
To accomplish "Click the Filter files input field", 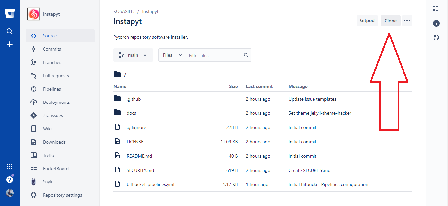I will tap(215, 55).
